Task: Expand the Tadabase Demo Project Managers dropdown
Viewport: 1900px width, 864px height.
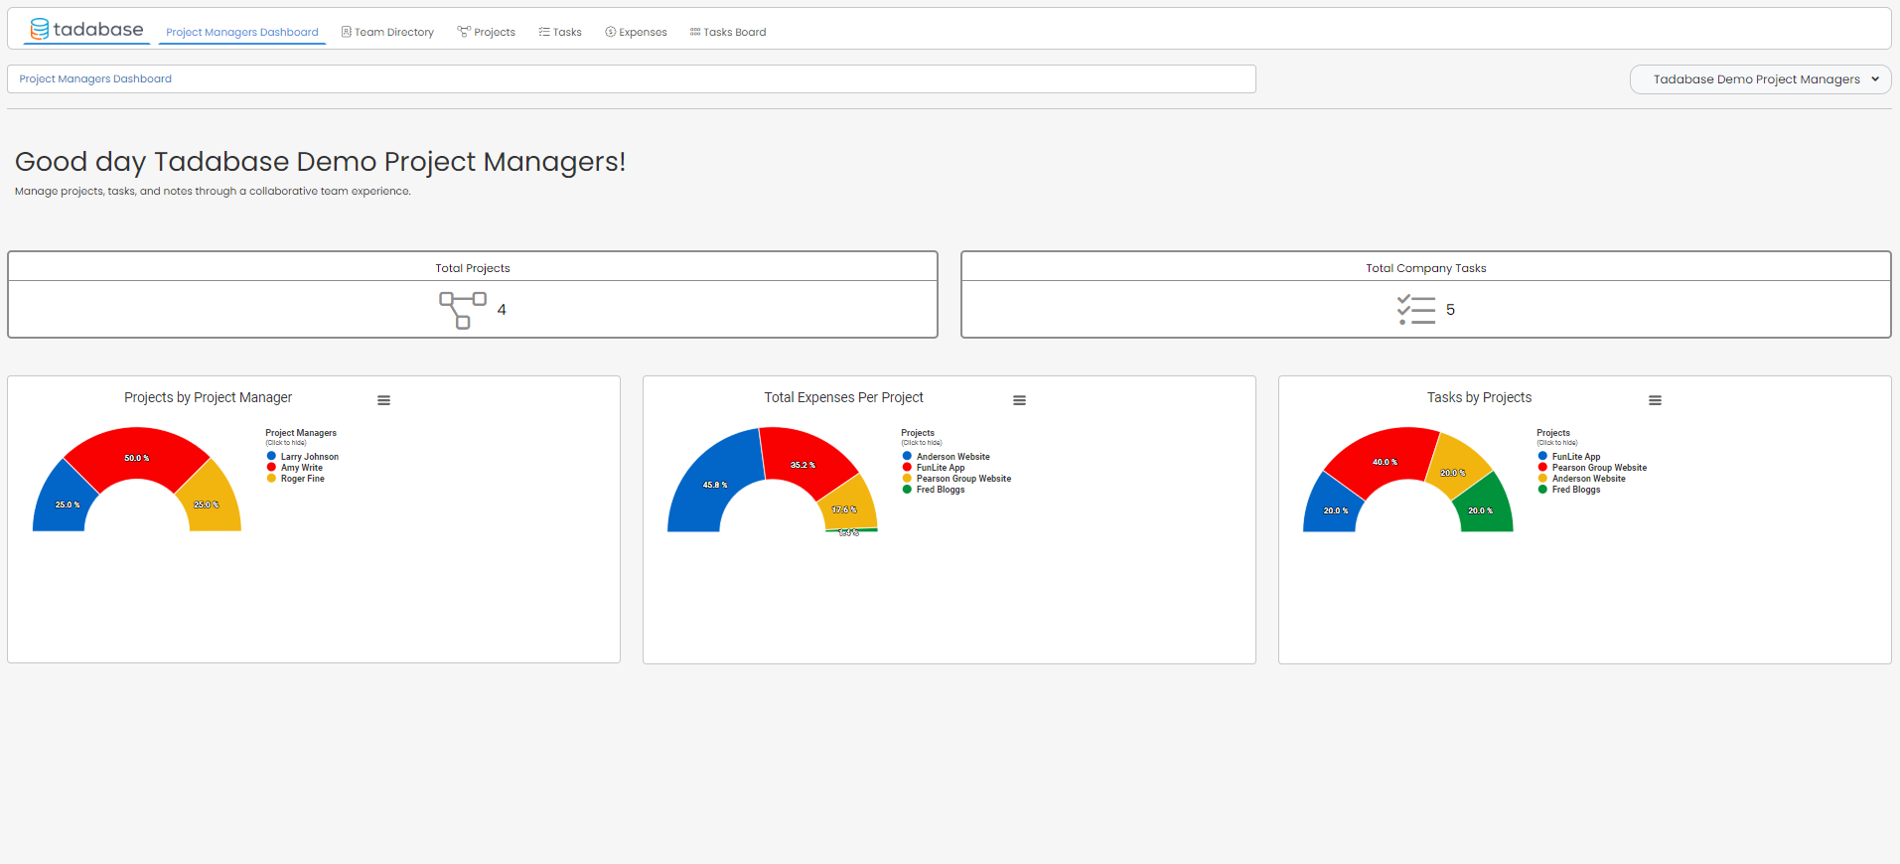Action: click(x=1760, y=79)
